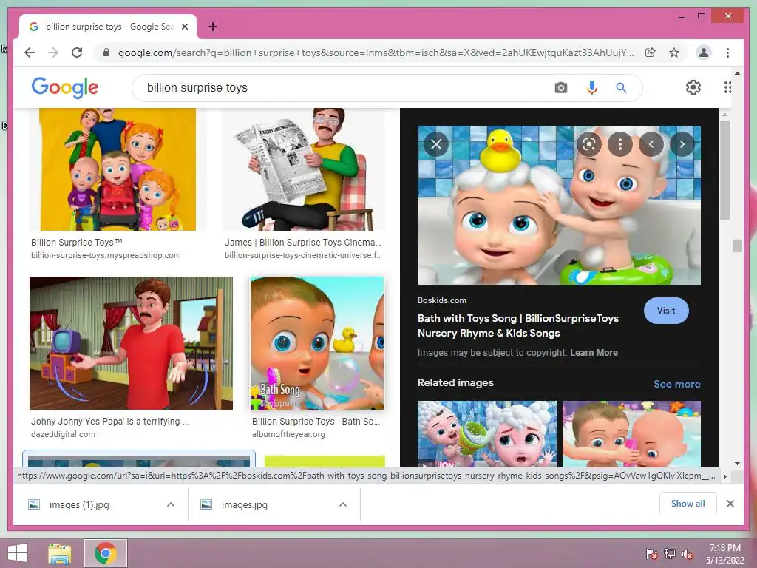Viewport: 757px width, 568px height.
Task: Close the billion surprise toys tab
Action: click(184, 27)
